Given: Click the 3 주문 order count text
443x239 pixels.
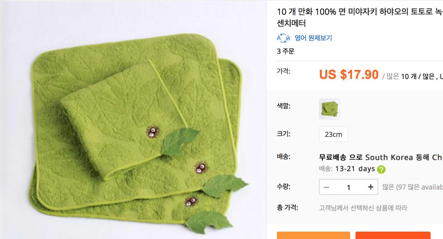Looking at the screenshot, I should (x=285, y=51).
